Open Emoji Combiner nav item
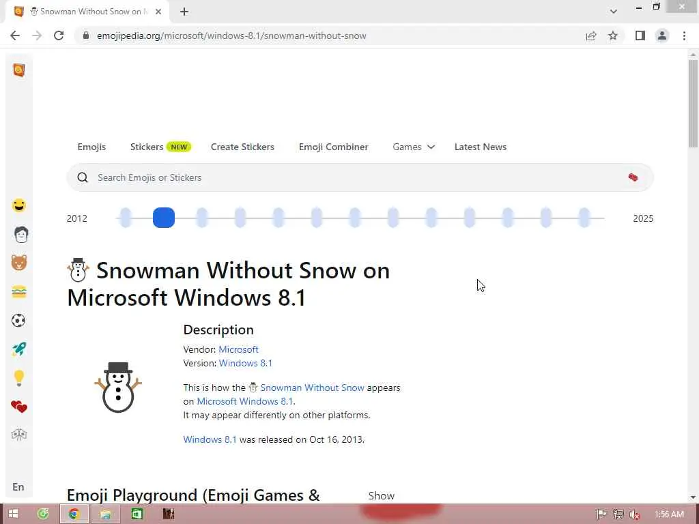Screen dimensions: 699x524 (333, 147)
